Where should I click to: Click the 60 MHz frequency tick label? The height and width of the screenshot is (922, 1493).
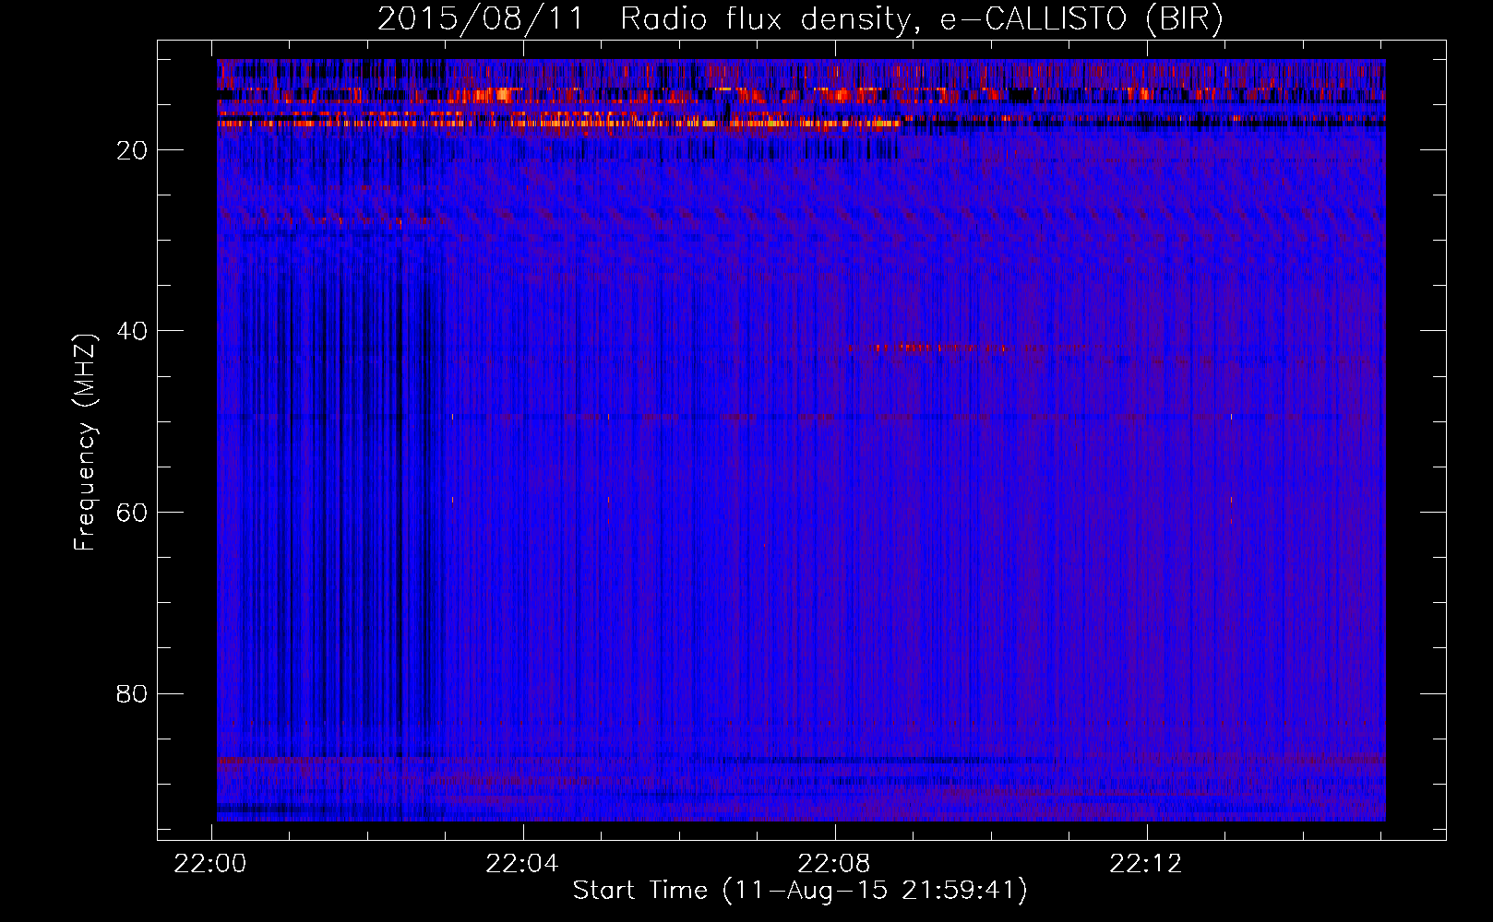[x=132, y=513]
